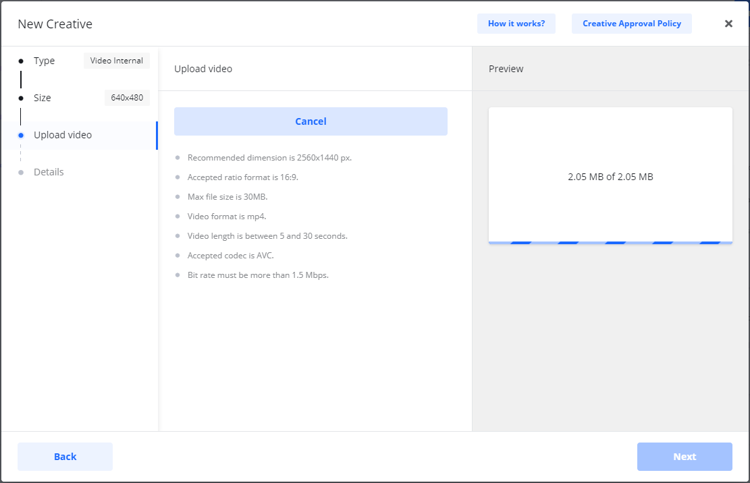Cancel the video upload
The width and height of the screenshot is (750, 483).
point(311,121)
